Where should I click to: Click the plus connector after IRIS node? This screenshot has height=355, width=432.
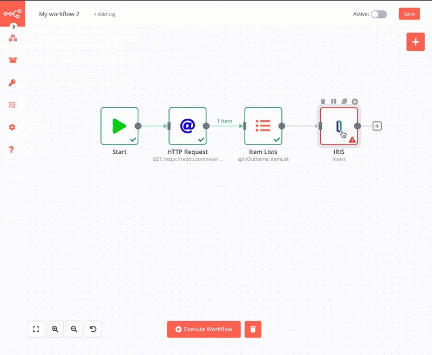(x=377, y=126)
